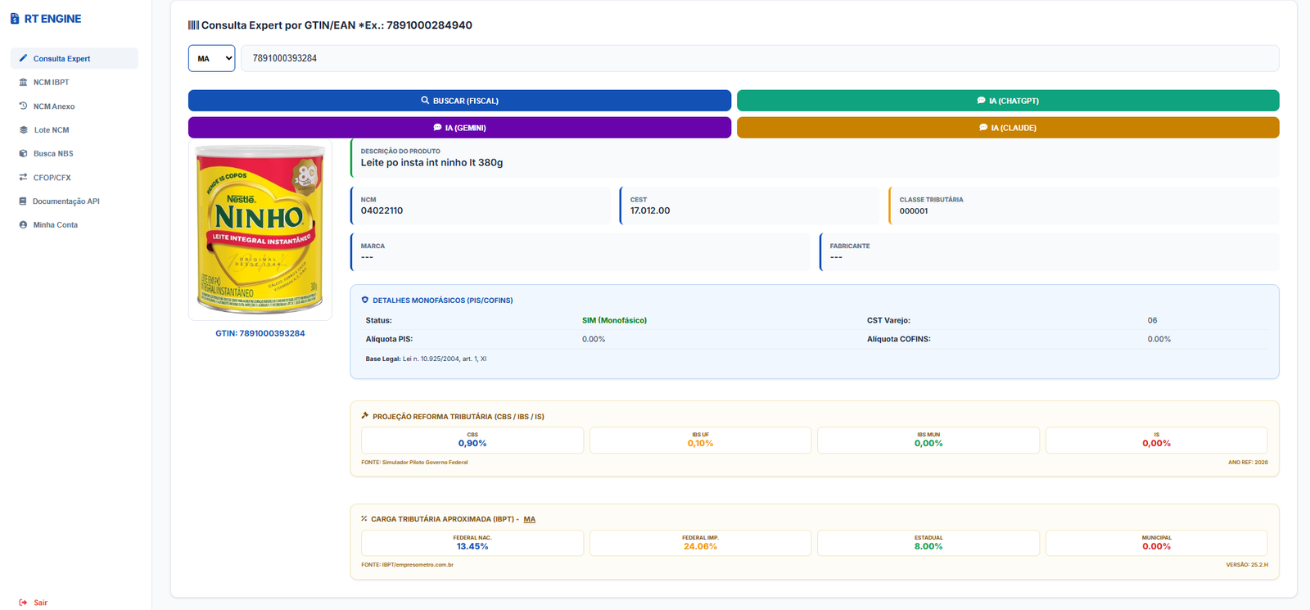Viewport: 1310px width, 610px height.
Task: Click the GTIN/EAN input field
Action: [759, 58]
